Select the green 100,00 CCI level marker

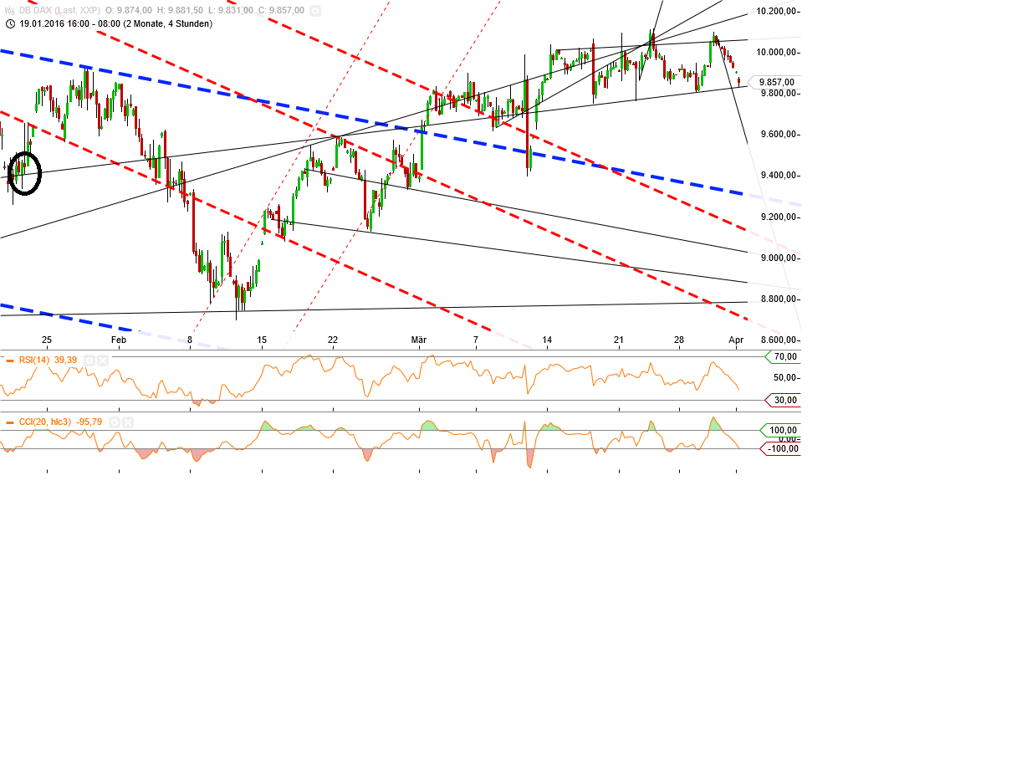tap(781, 431)
